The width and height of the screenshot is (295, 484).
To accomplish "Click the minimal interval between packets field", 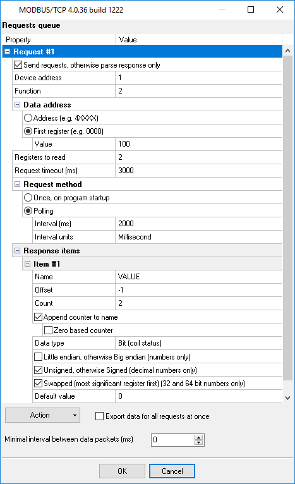I will [x=173, y=440].
